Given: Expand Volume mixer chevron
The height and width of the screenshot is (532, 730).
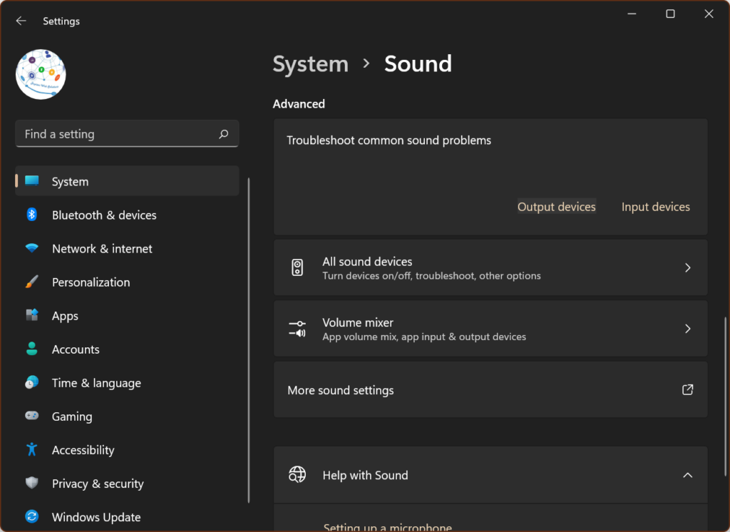Looking at the screenshot, I should [688, 329].
